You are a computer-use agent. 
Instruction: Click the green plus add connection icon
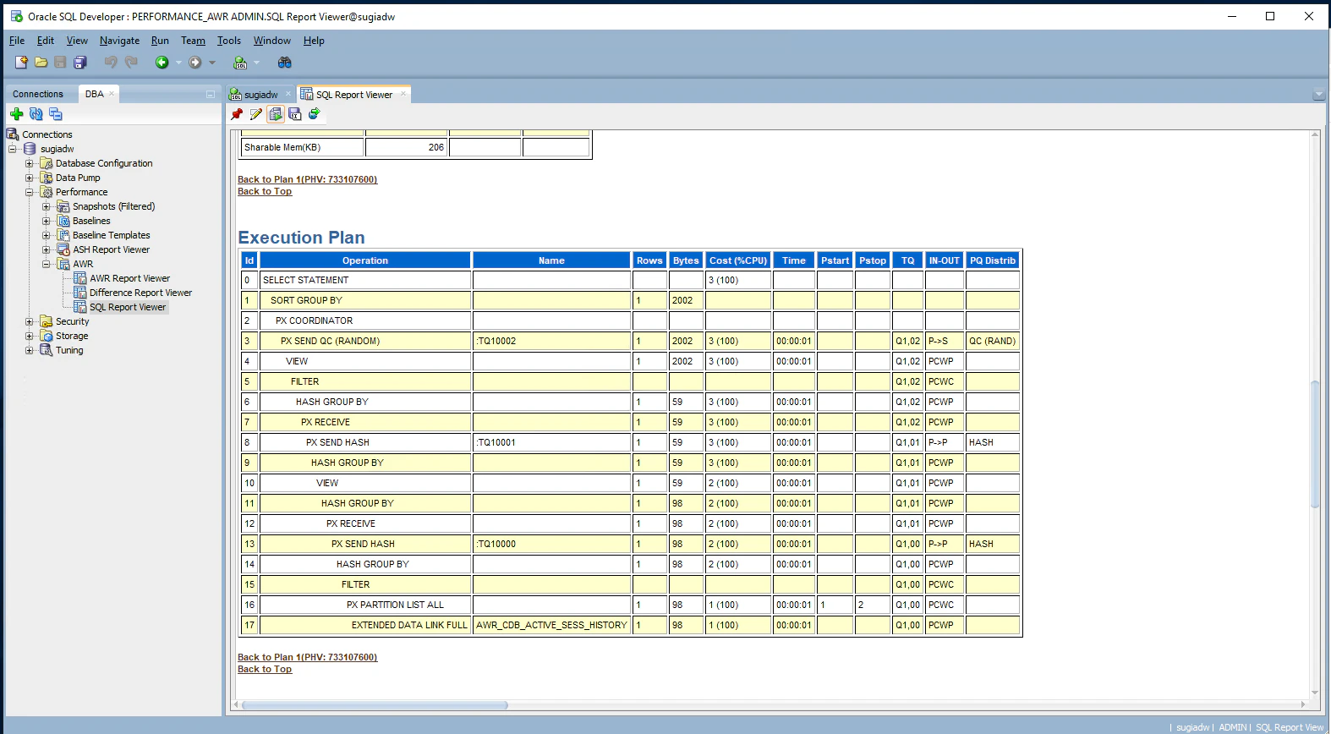click(16, 114)
